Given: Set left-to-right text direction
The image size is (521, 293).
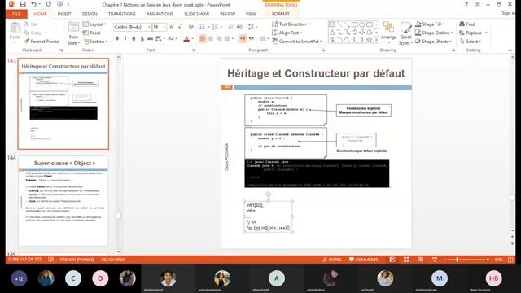Looking at the screenshot, I should tap(243, 38).
